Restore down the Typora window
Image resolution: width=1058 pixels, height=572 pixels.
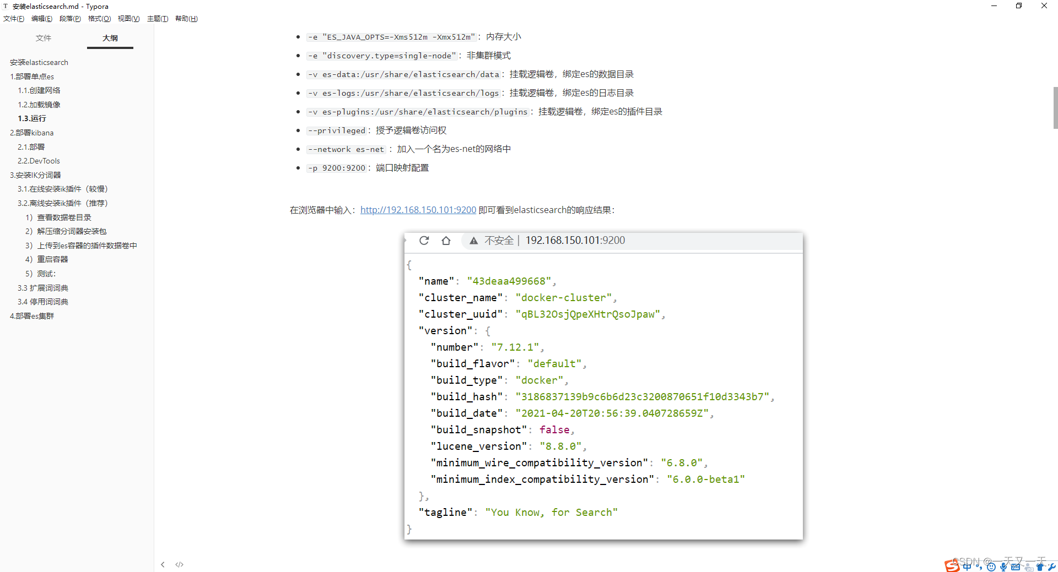pyautogui.click(x=1019, y=6)
